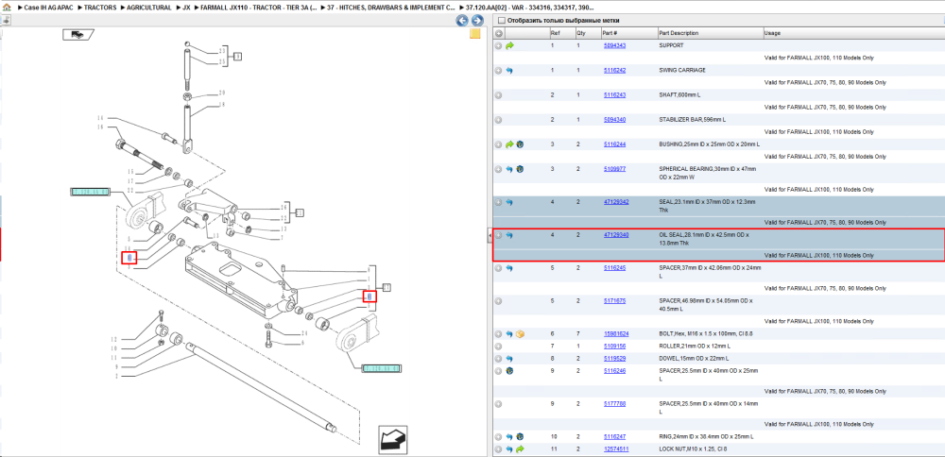Go to the catalog home icon
The width and height of the screenshot is (945, 457).
[6, 8]
